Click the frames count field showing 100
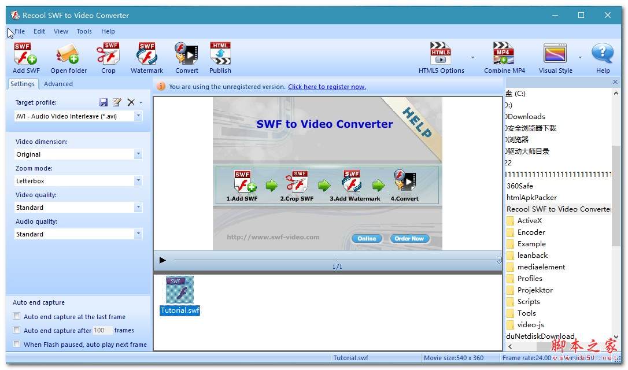This screenshot has height=370, width=628. pyautogui.click(x=102, y=330)
